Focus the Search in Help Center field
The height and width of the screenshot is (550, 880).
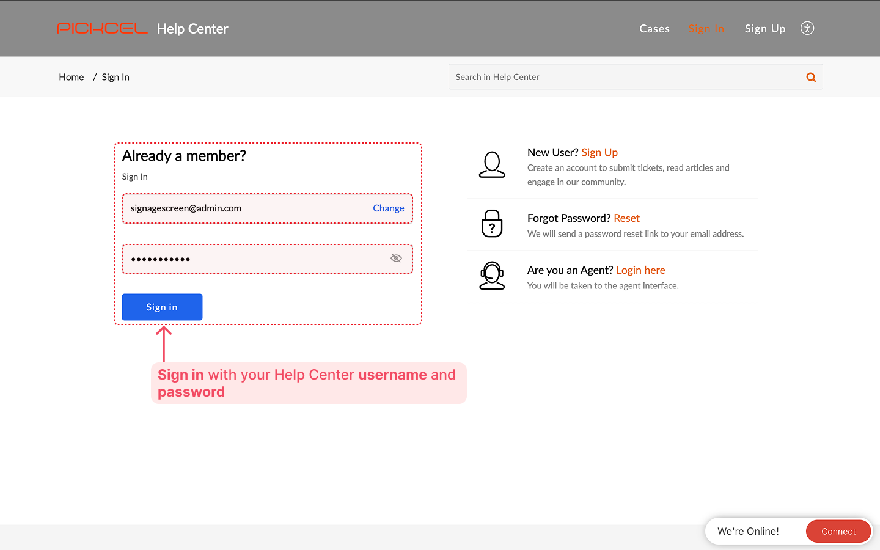[x=626, y=77]
